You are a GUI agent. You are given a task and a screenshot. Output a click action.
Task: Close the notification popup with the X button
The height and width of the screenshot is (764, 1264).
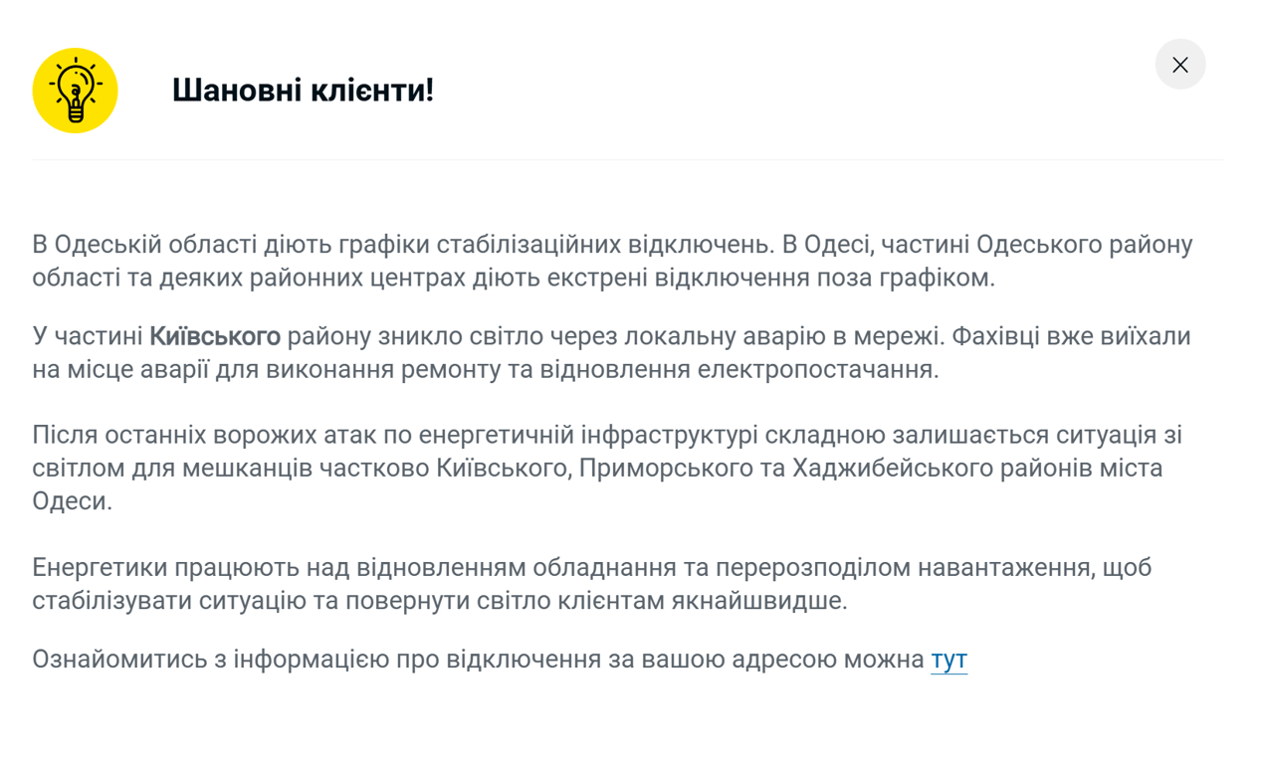tap(1179, 65)
